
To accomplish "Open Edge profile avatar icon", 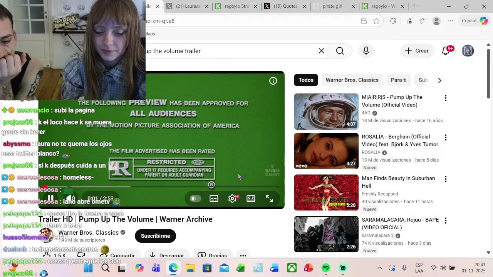I will [436, 21].
